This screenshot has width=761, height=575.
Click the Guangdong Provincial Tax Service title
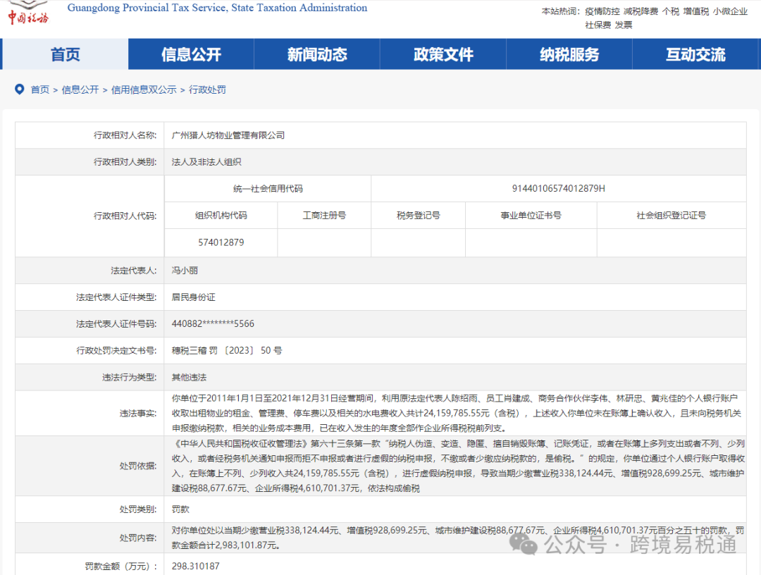tap(216, 8)
